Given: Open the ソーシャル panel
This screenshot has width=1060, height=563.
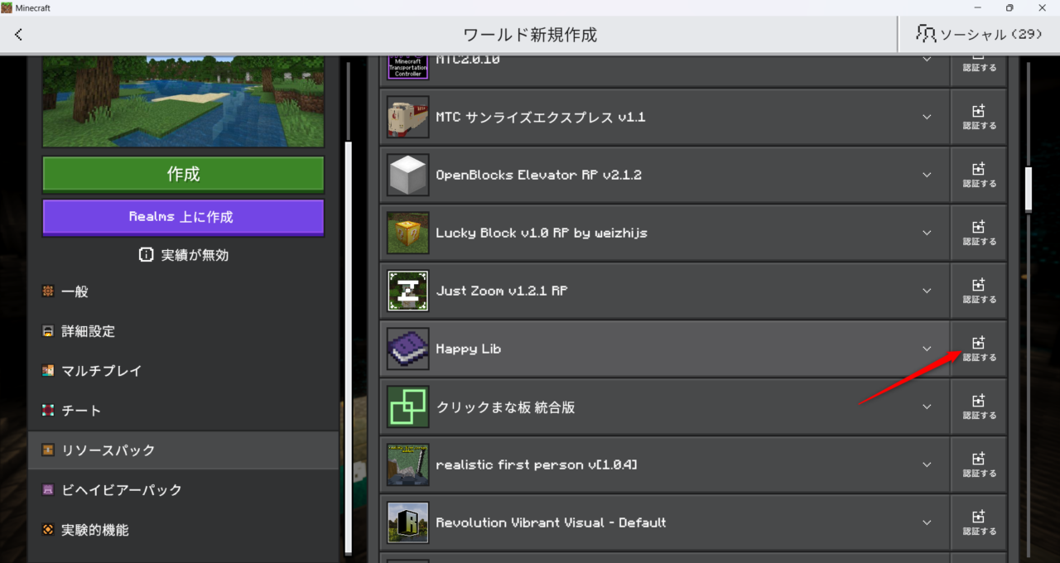Looking at the screenshot, I should [978, 34].
